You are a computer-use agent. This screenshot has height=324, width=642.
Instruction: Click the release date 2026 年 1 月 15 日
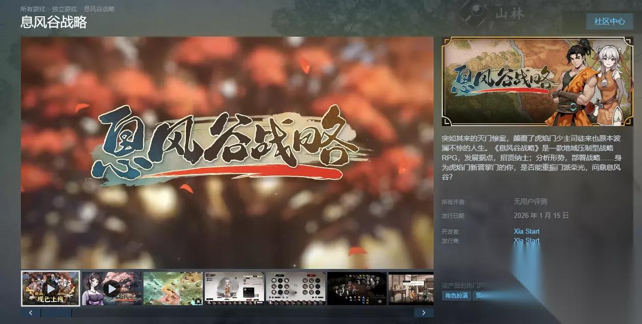pyautogui.click(x=541, y=215)
